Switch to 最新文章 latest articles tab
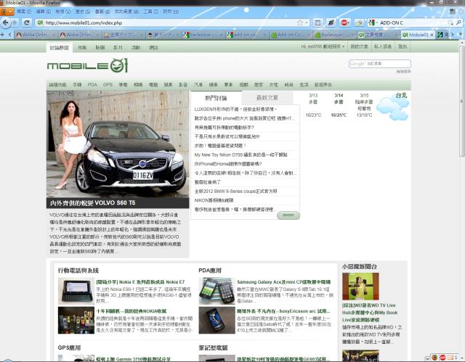The width and height of the screenshot is (465, 362). pyautogui.click(x=267, y=98)
